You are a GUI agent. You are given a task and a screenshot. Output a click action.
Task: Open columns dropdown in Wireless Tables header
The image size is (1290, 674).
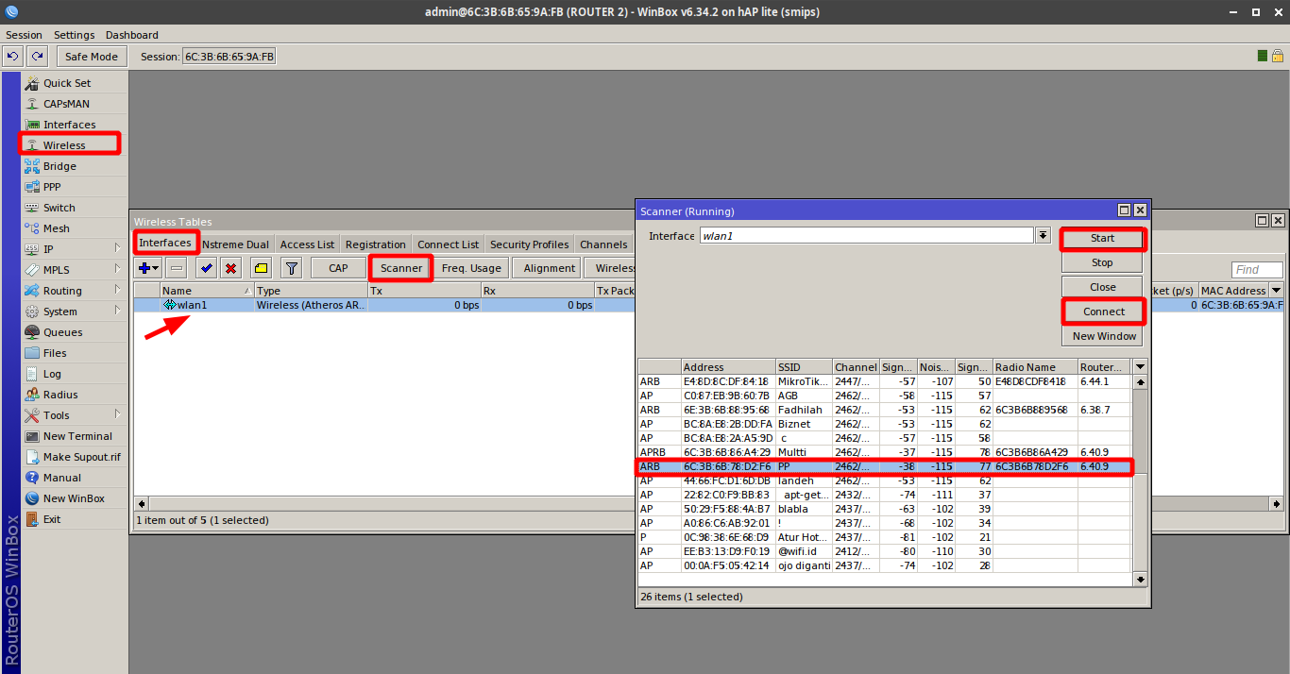(1277, 291)
